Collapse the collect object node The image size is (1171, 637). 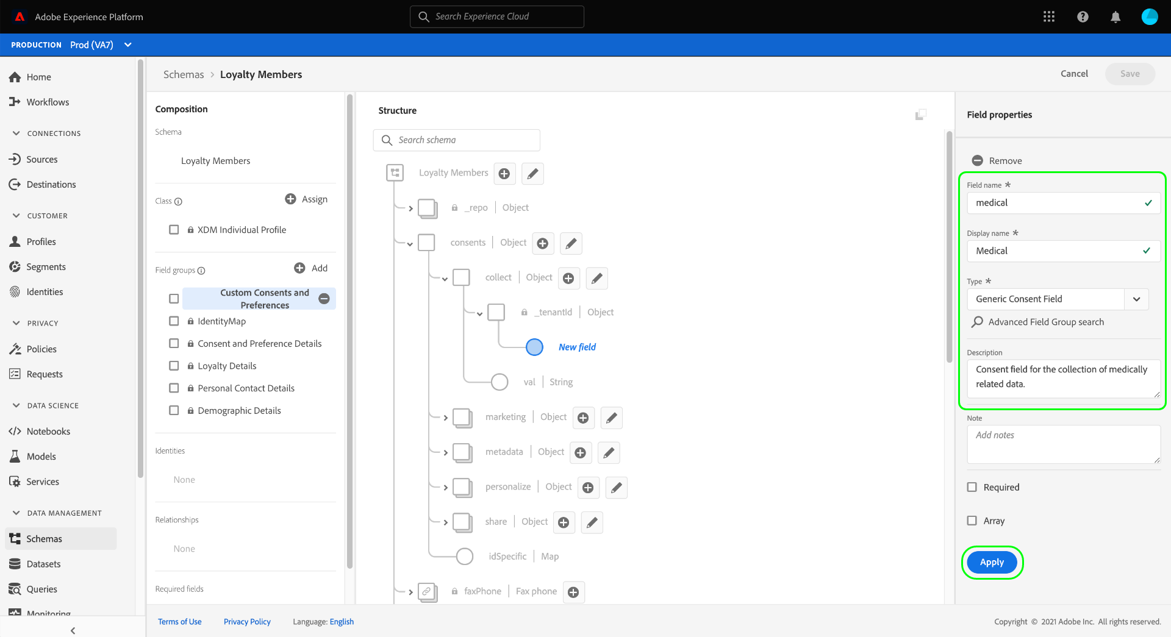click(445, 279)
